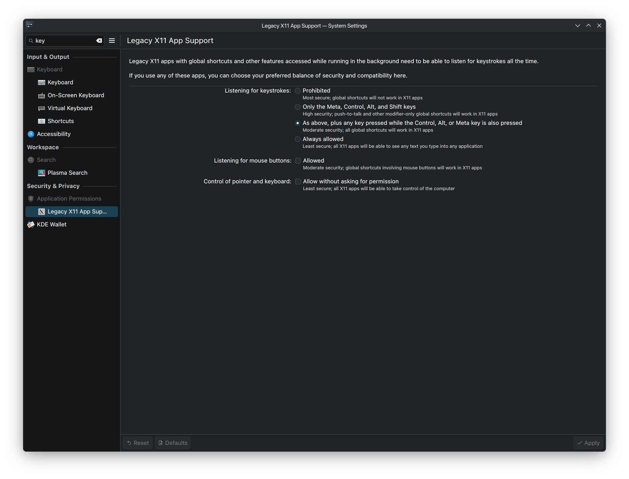Viewport: 629px width, 479px height.
Task: Click the Legacy X11 App Support icon
Action: (42, 212)
